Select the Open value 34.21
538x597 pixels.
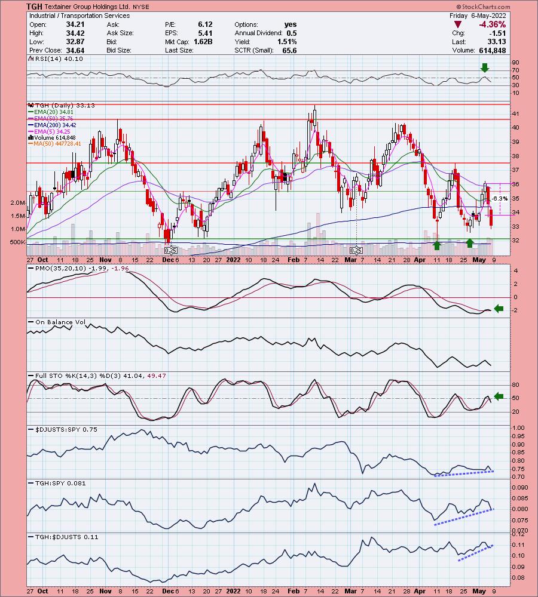(x=75, y=24)
